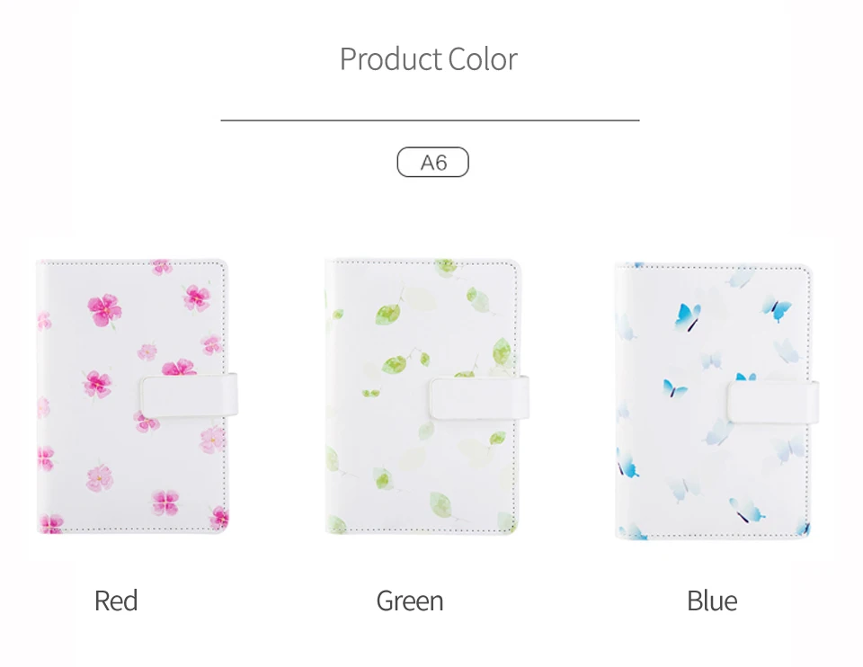Image resolution: width=863 pixels, height=667 pixels.
Task: Click the bottom-right pink flower on red notebook
Action: tap(219, 517)
